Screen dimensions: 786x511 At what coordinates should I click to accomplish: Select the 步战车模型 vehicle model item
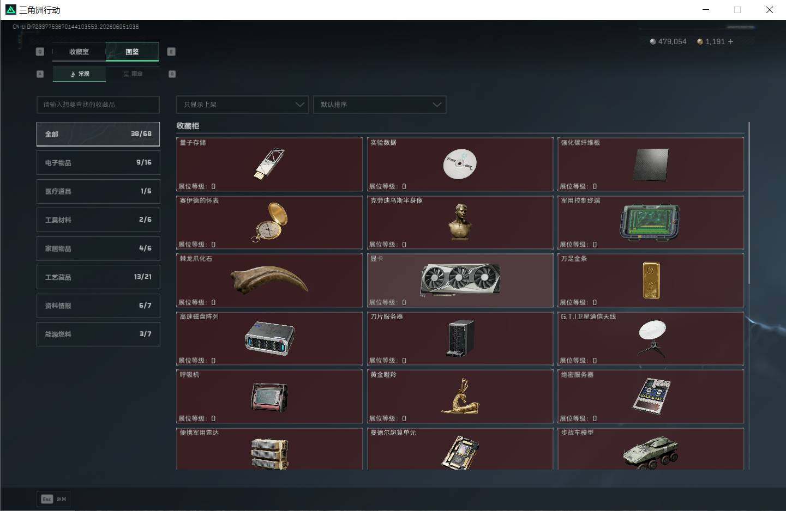[651, 448]
